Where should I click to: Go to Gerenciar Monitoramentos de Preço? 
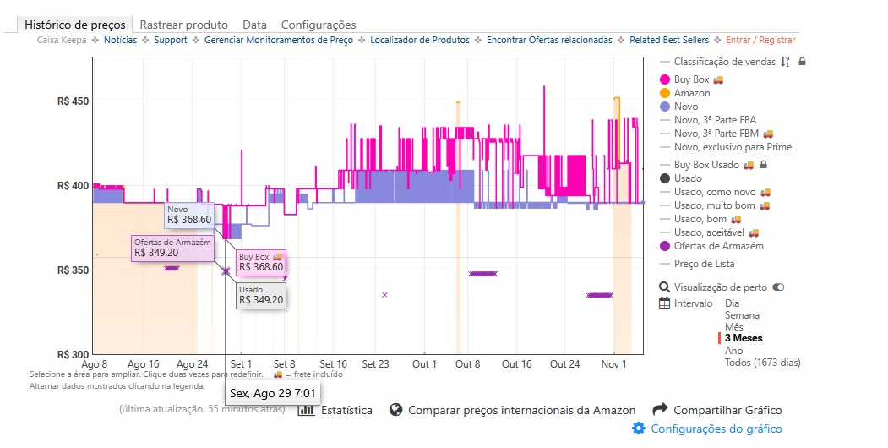pos(278,40)
